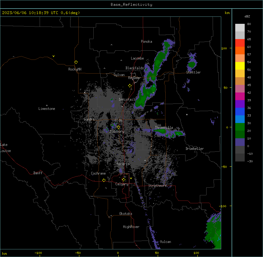
Task: Pick the 10 dBZ slate blue swatch
Action: click(x=240, y=142)
